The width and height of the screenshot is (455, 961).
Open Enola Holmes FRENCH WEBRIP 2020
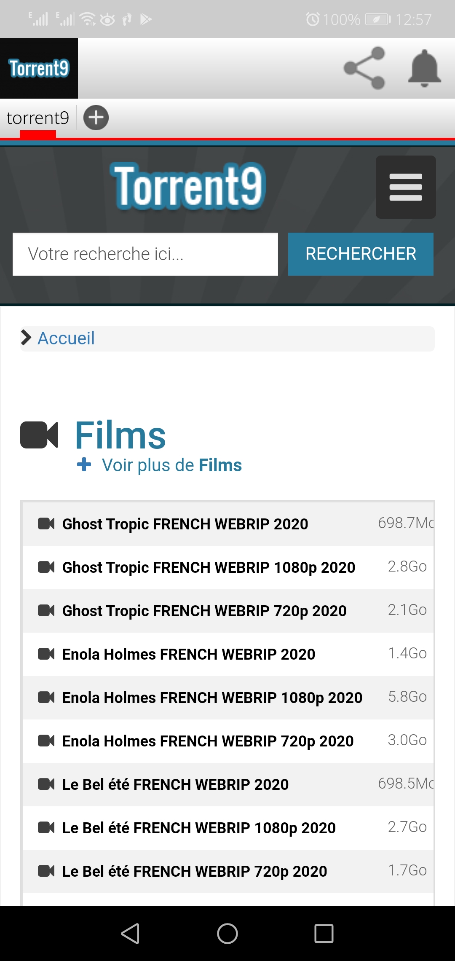tap(189, 654)
